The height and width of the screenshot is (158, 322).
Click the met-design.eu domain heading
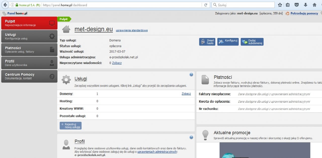94,29
